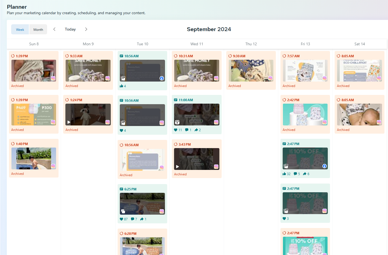
Task: Click image-gallery icon on Tuesday first 10:56 AM post
Action: pos(123,78)
